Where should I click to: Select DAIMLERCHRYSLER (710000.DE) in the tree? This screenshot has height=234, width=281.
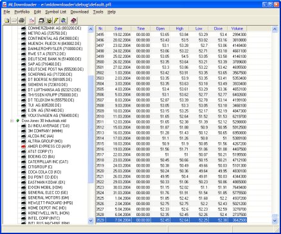pyautogui.click(x=55, y=49)
